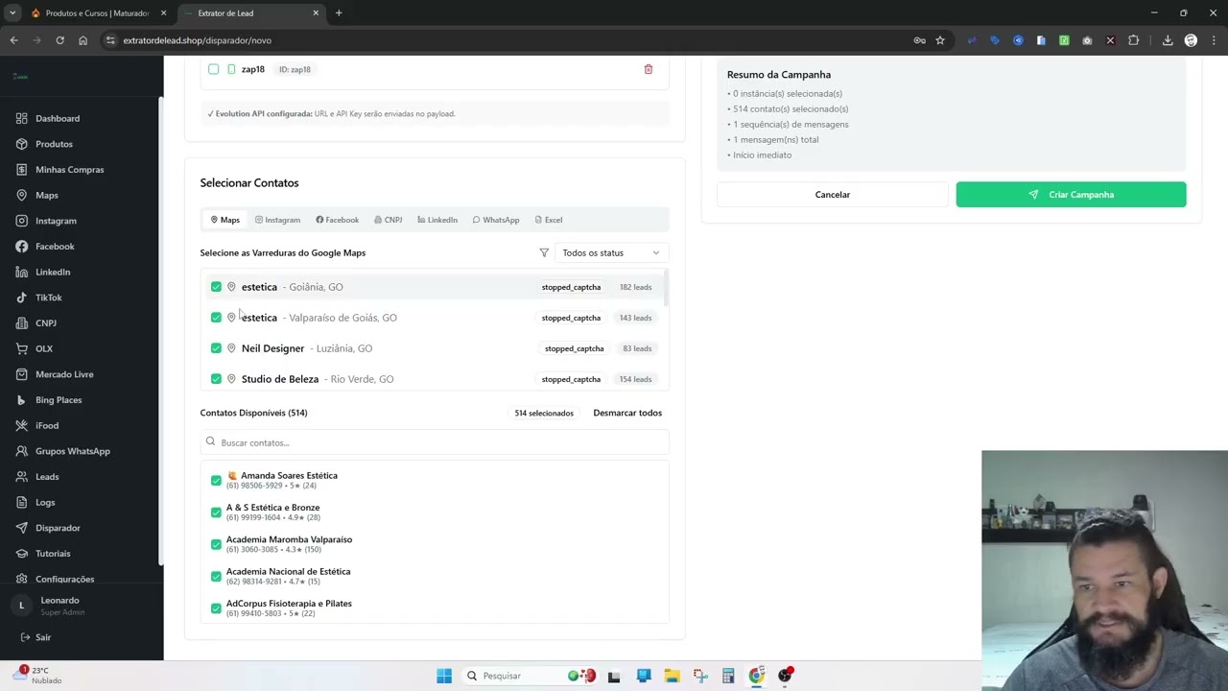
Task: Tick the zap18 instance checkbox
Action: [214, 69]
